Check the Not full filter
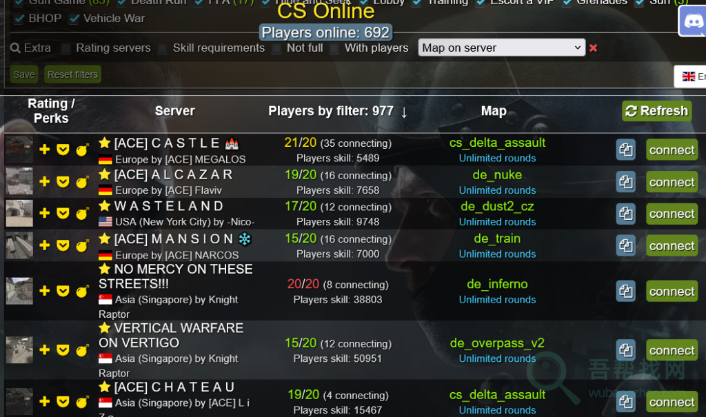706x417 pixels. click(x=276, y=48)
